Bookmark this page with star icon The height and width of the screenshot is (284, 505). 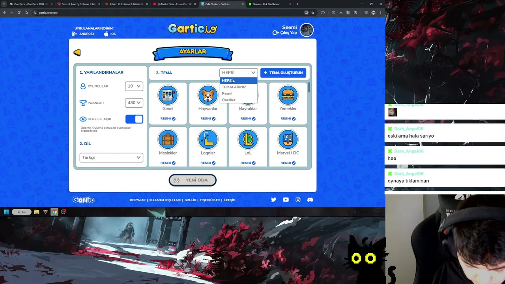pyautogui.click(x=313, y=13)
